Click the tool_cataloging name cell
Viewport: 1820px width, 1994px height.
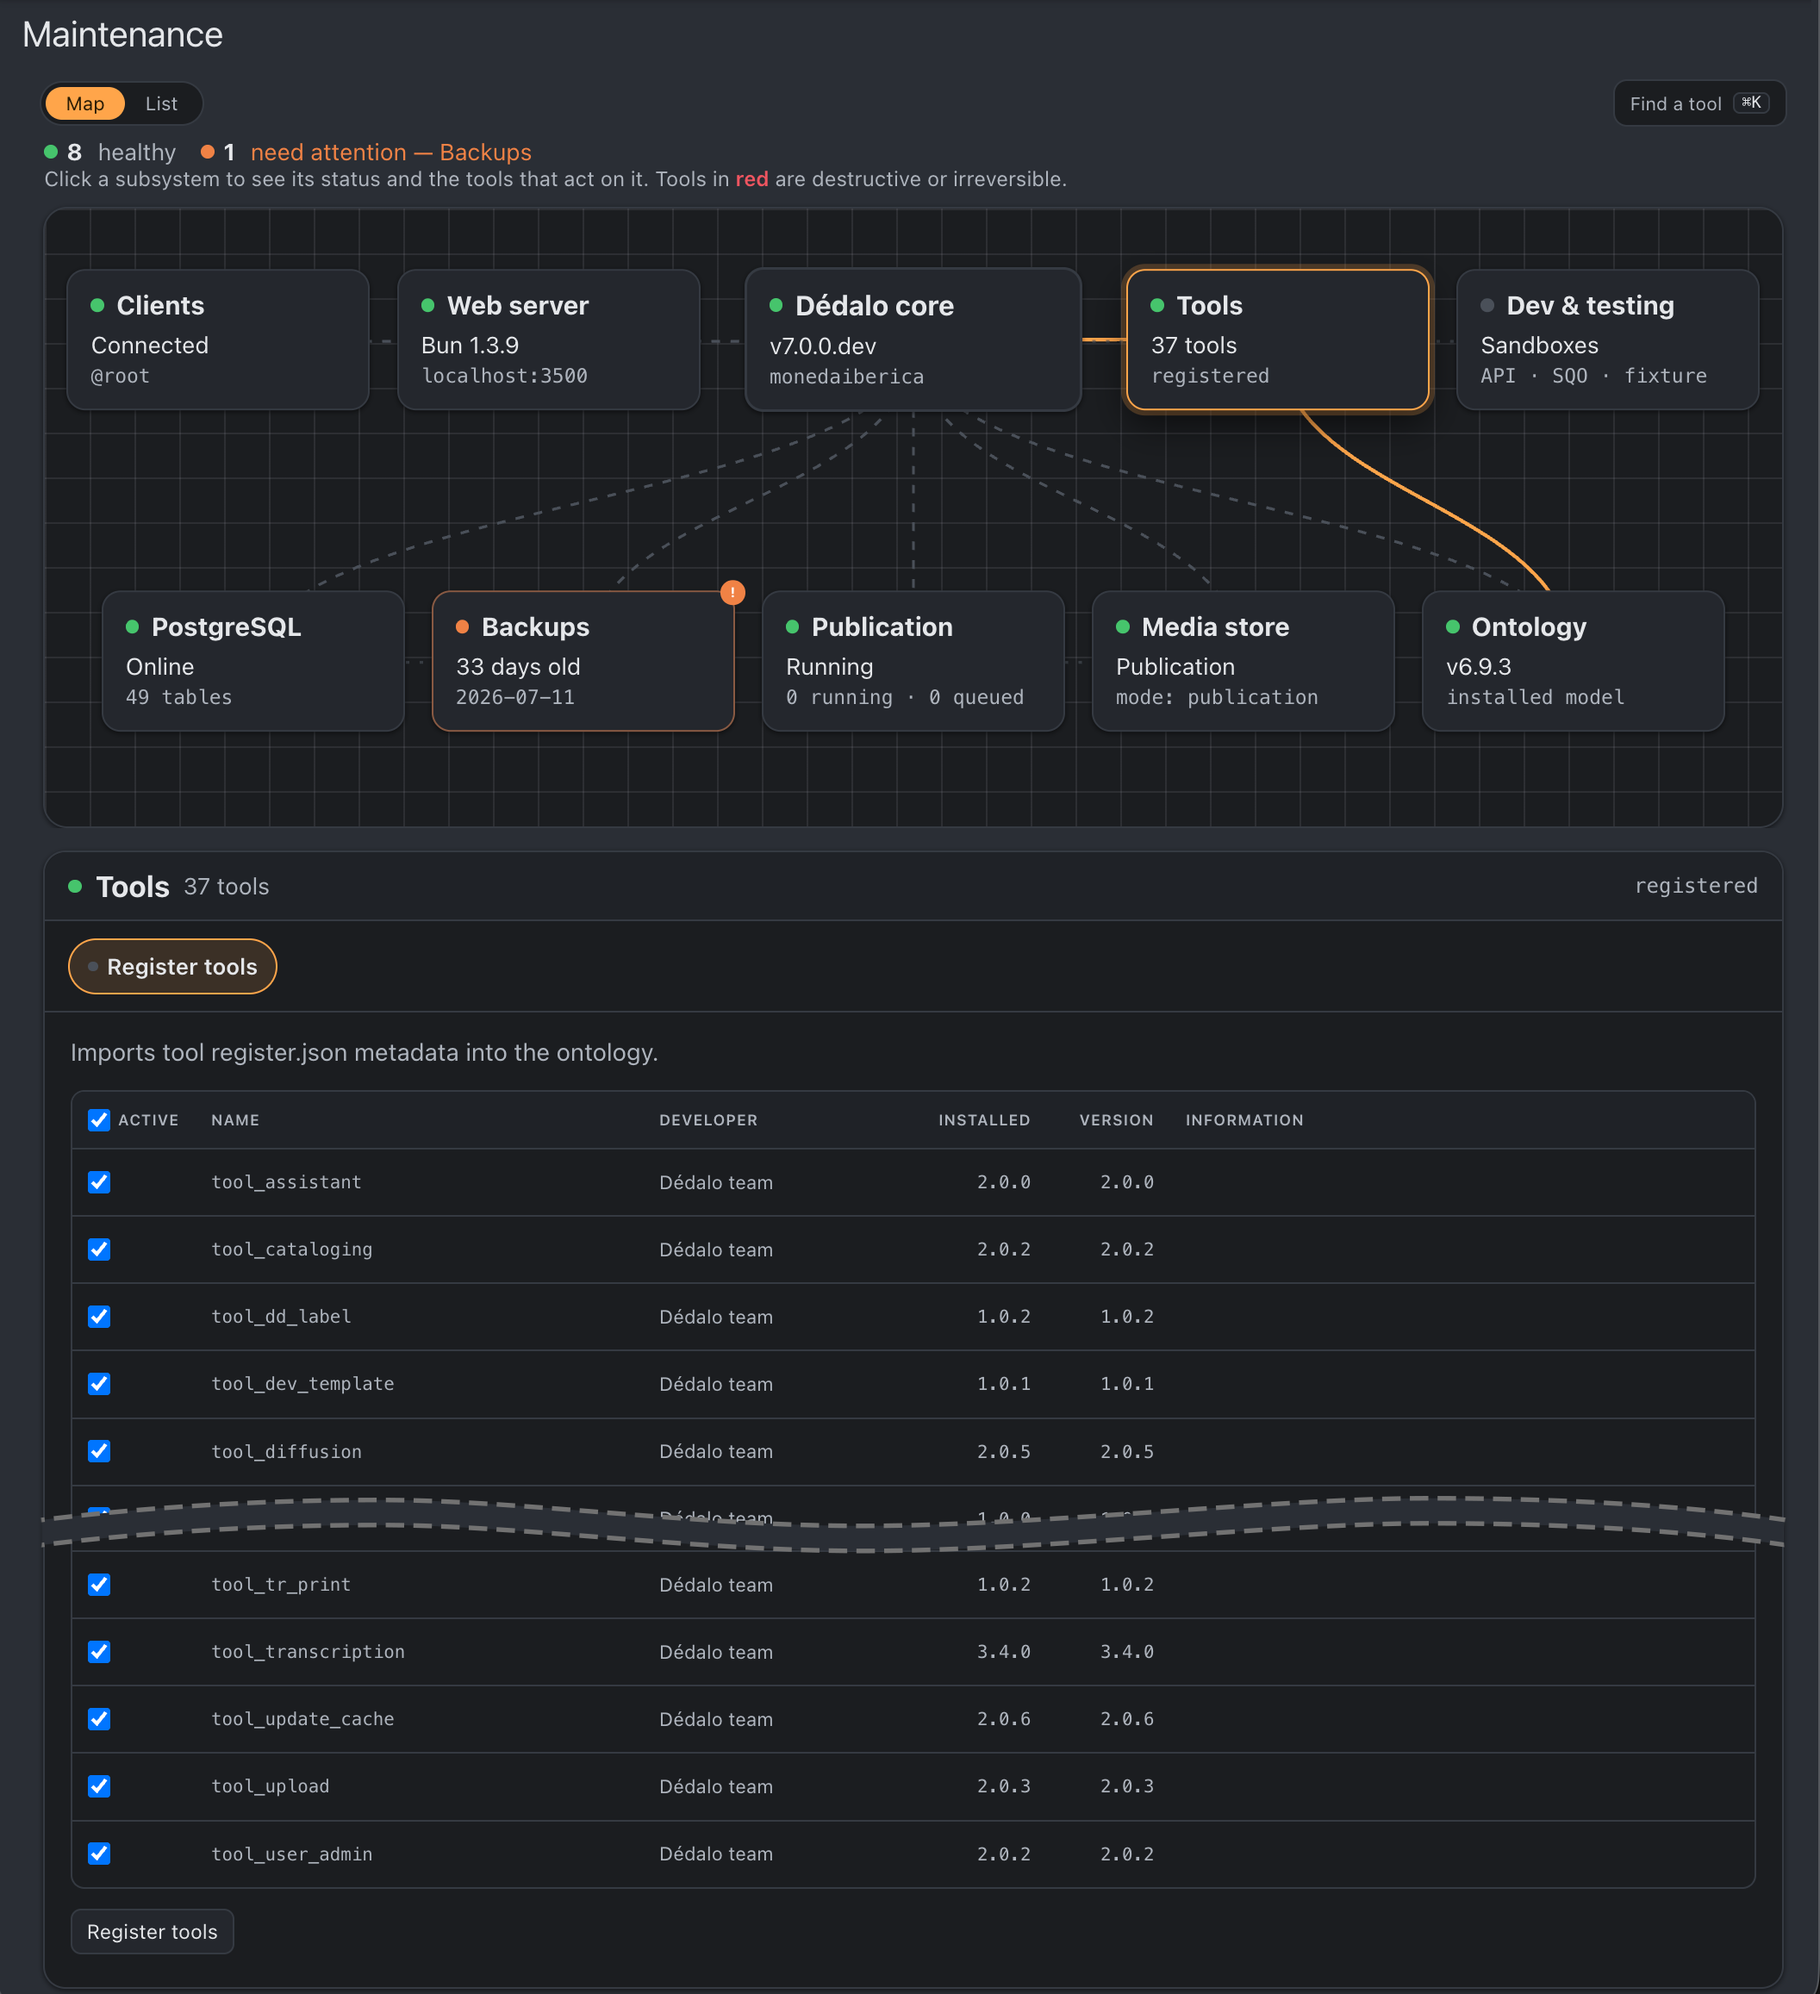pos(292,1249)
